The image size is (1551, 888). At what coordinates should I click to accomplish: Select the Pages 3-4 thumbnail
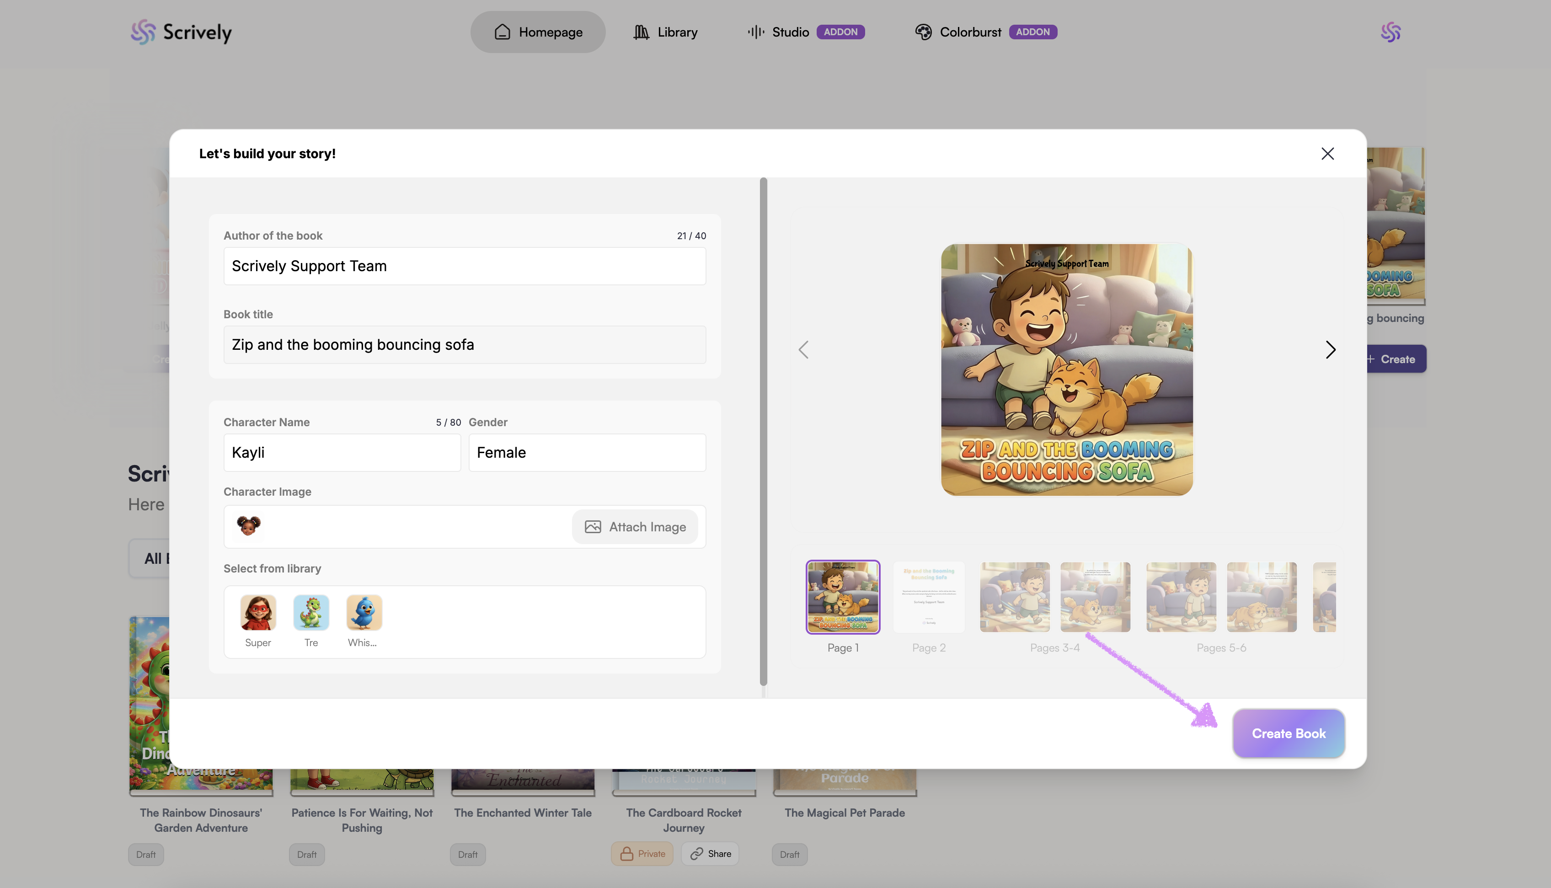(1055, 598)
